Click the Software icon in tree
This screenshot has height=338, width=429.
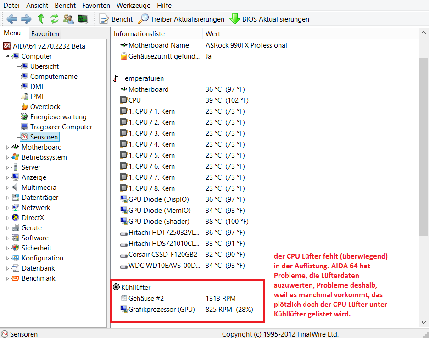16,238
